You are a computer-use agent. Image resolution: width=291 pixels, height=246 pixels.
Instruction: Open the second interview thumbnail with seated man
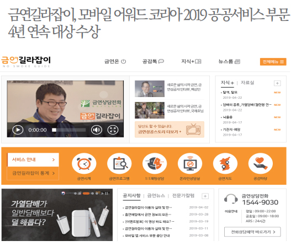pyautogui.click(x=150, y=110)
